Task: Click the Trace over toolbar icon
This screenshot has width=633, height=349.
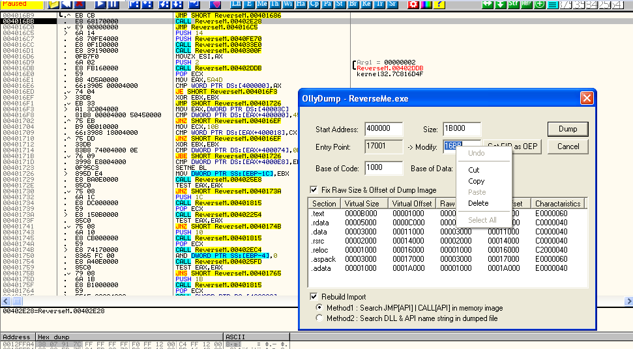Action: (177, 5)
